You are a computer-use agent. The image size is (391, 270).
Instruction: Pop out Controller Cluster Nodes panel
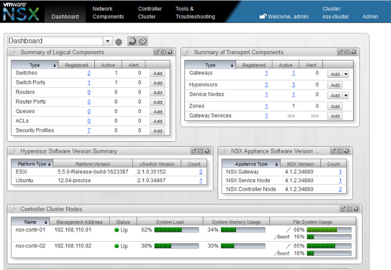coord(343,209)
